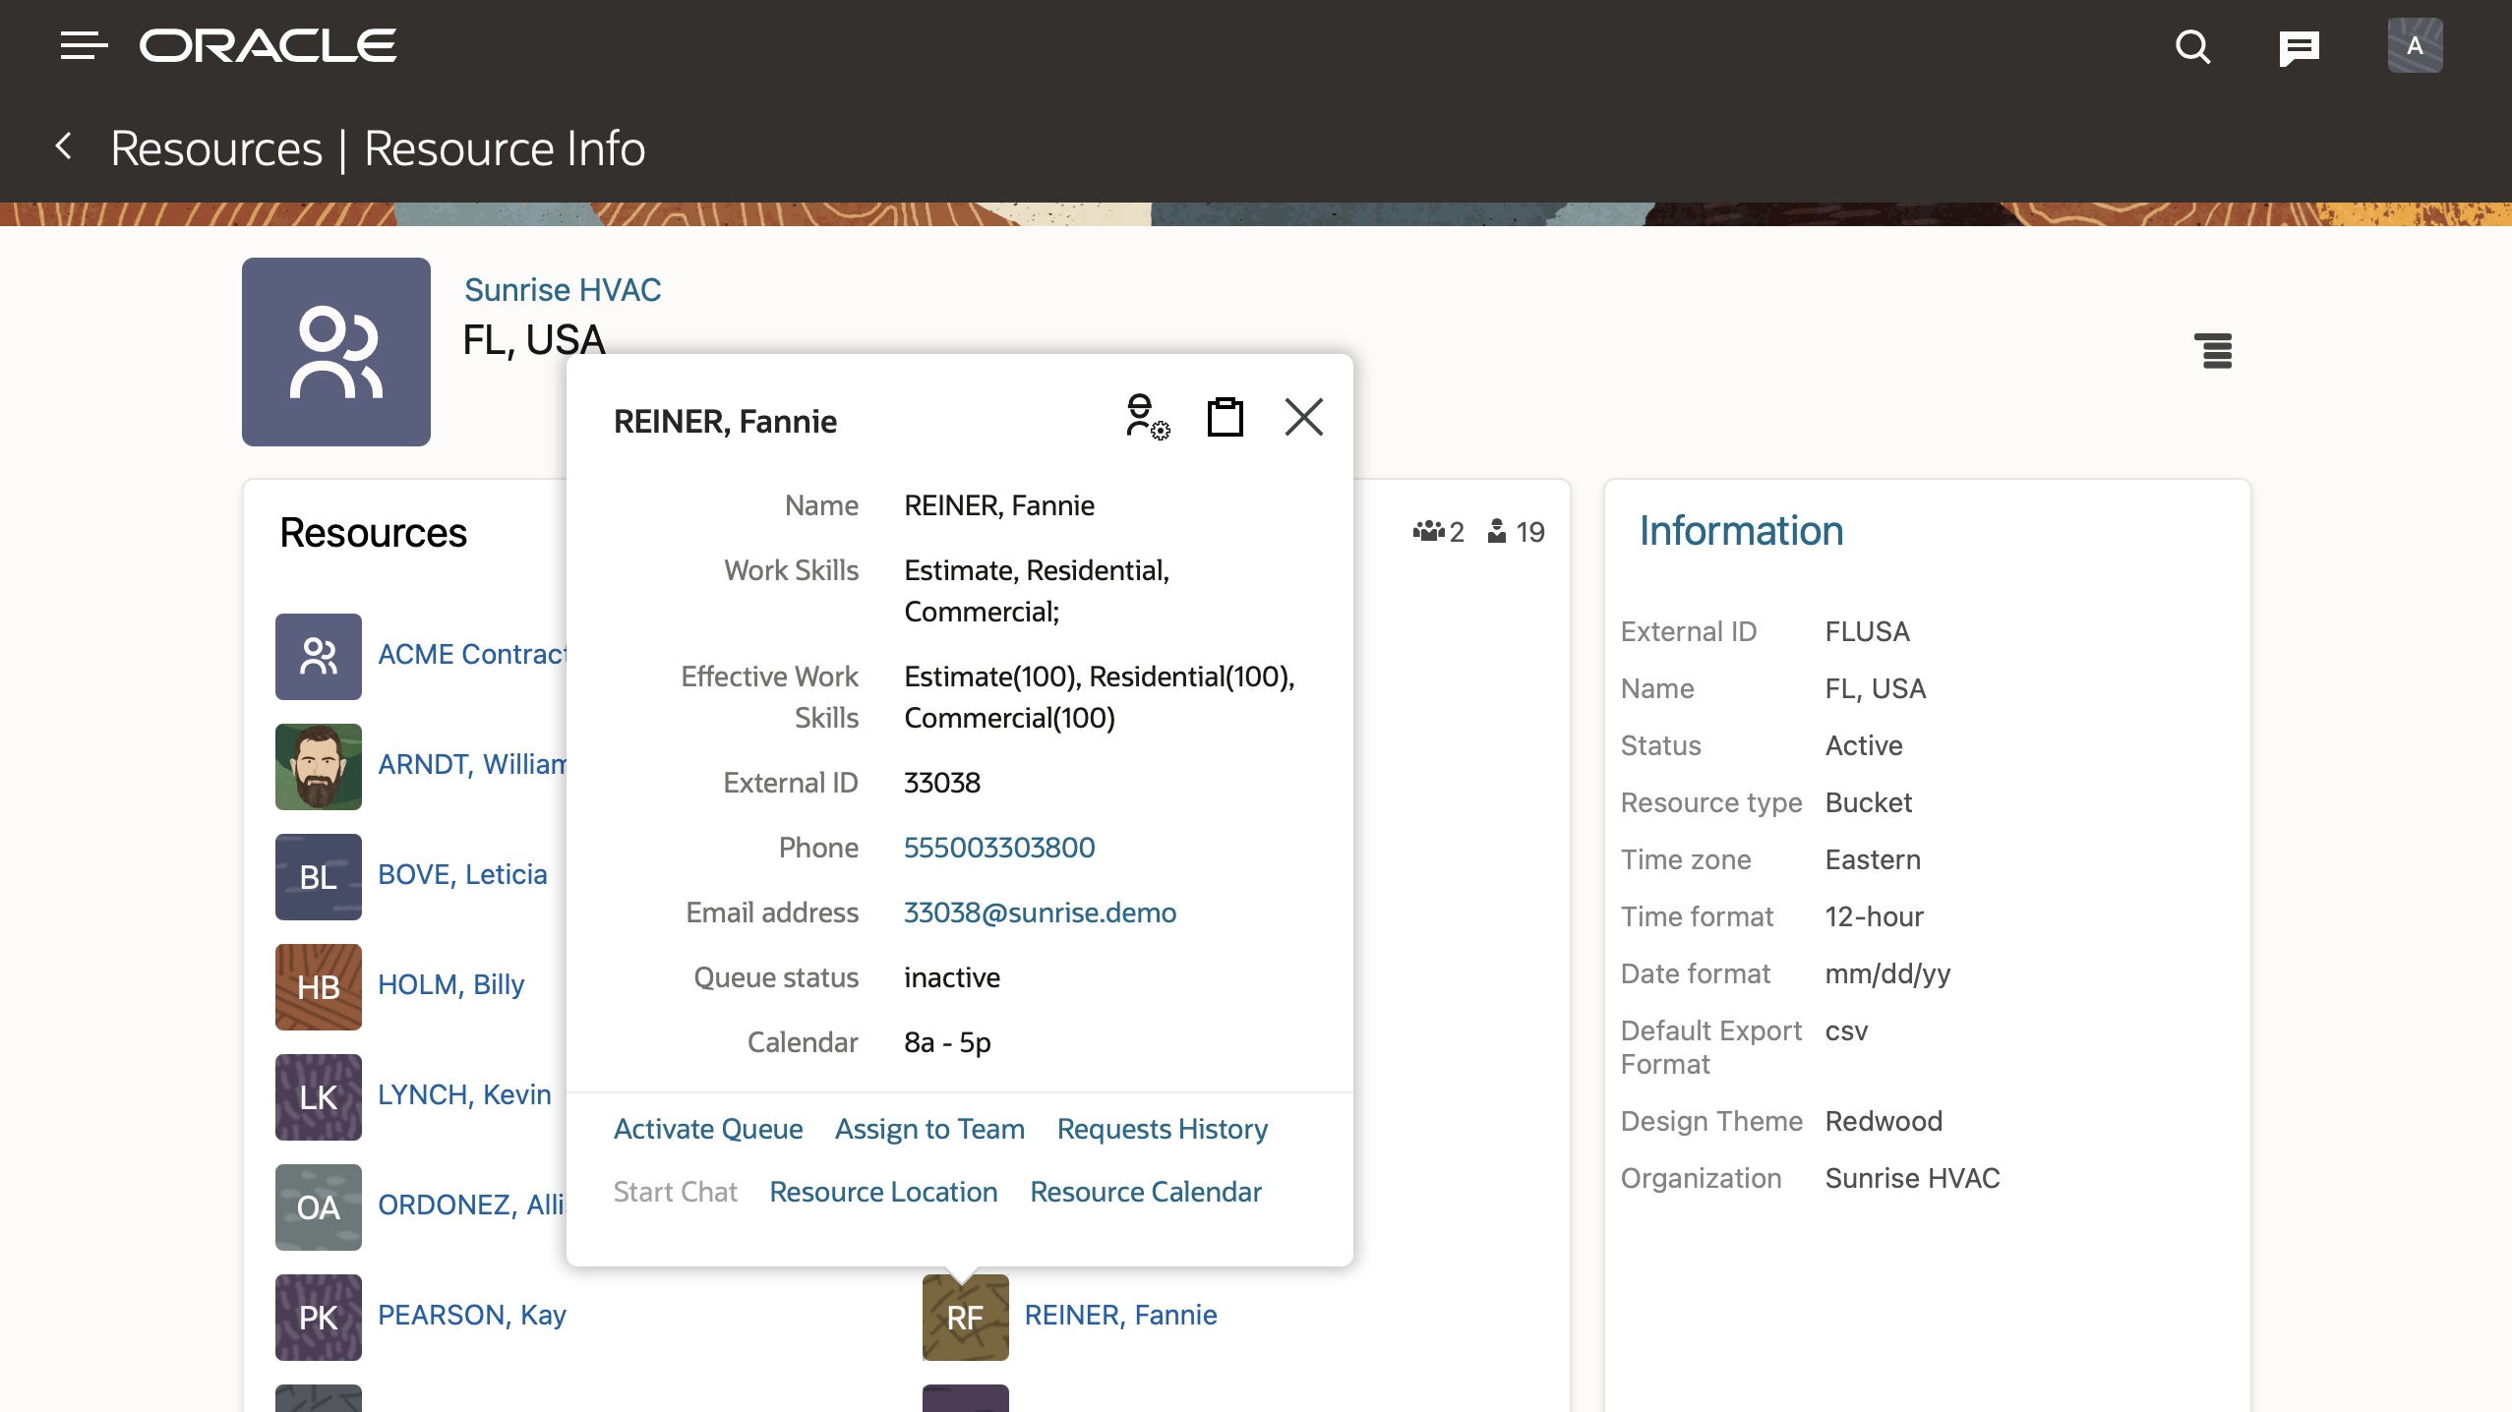Open resource settings icon in REINER popup
This screenshot has height=1412, width=2512.
[1147, 417]
